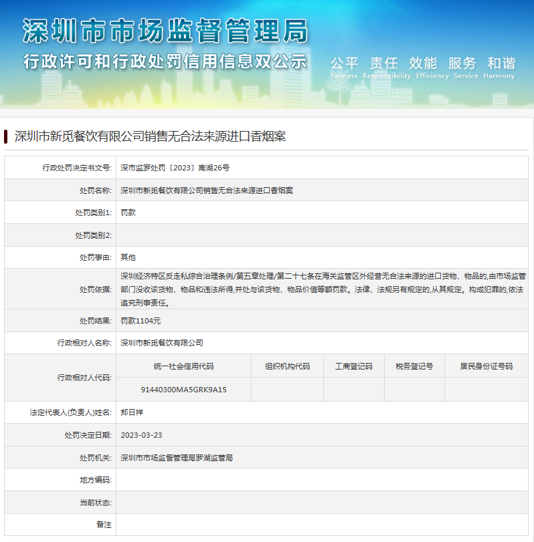Select document number 深市监罗处罚〔2023〕南湖26号
This screenshot has width=534, height=542.
(175, 168)
